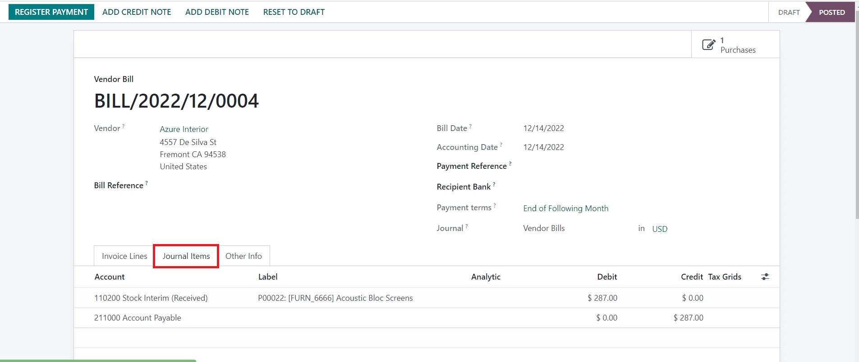Click the Vendor field help tooltip mark
Screen dimensions: 859x362
(123, 127)
